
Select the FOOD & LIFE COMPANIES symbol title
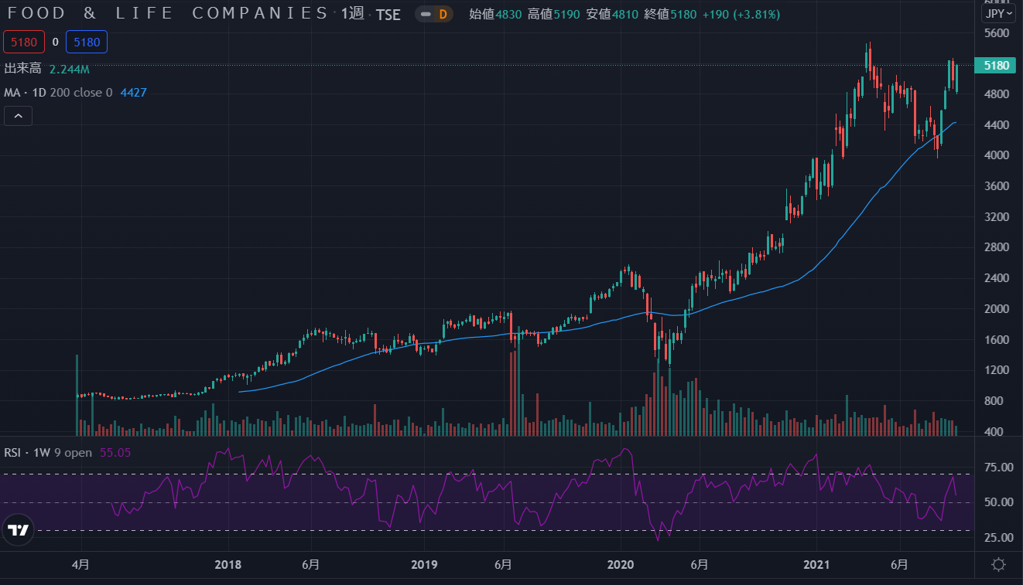[x=168, y=13]
